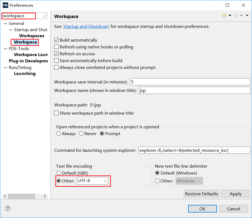252x218 pixels.
Task: Collapse the General tree node
Action: click(x=5, y=24)
